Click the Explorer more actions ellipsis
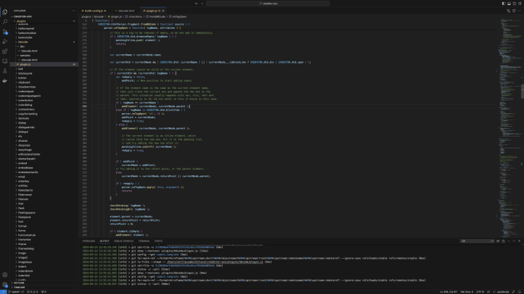524x294 pixels. pos(73,10)
